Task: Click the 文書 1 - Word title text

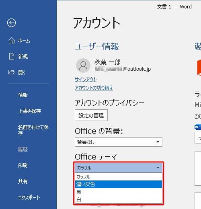Action: [174, 7]
